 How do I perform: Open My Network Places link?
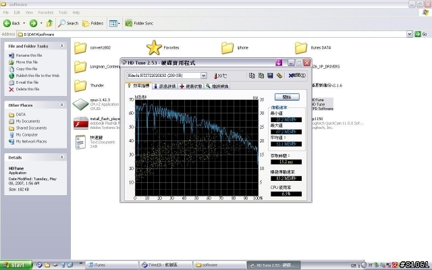pos(31,141)
